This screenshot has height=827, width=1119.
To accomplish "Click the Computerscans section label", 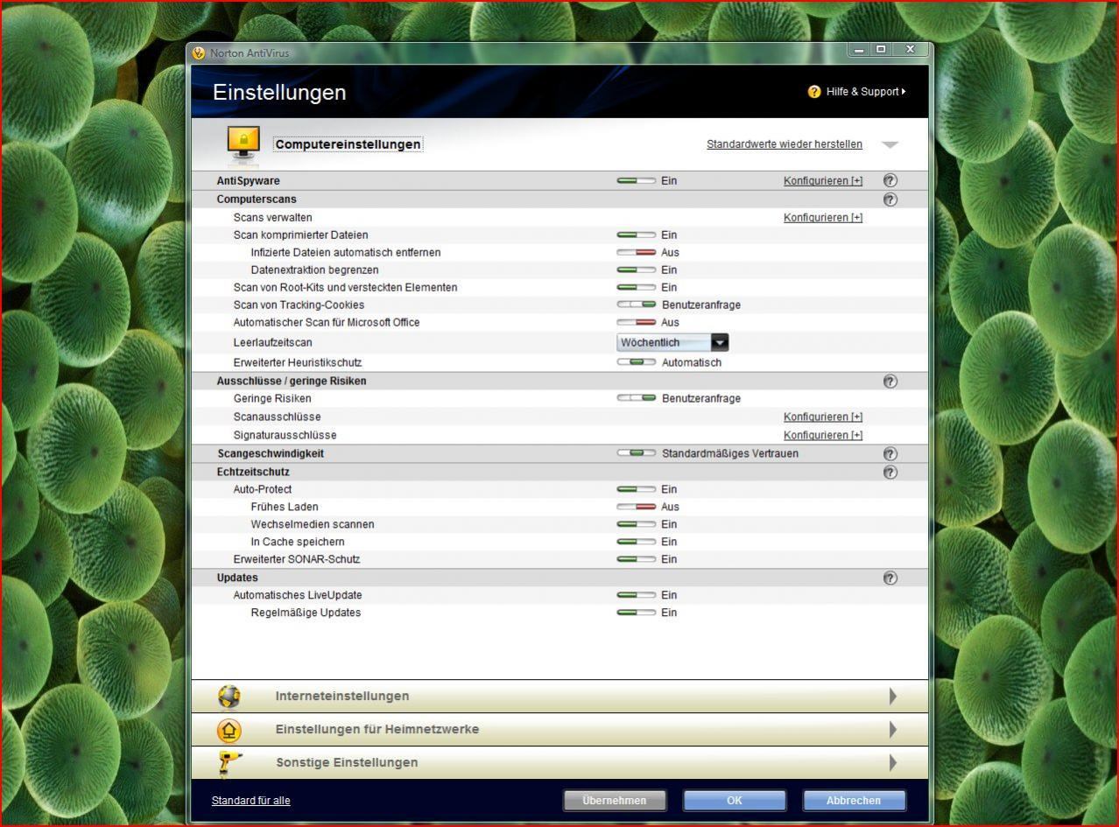I will point(257,199).
